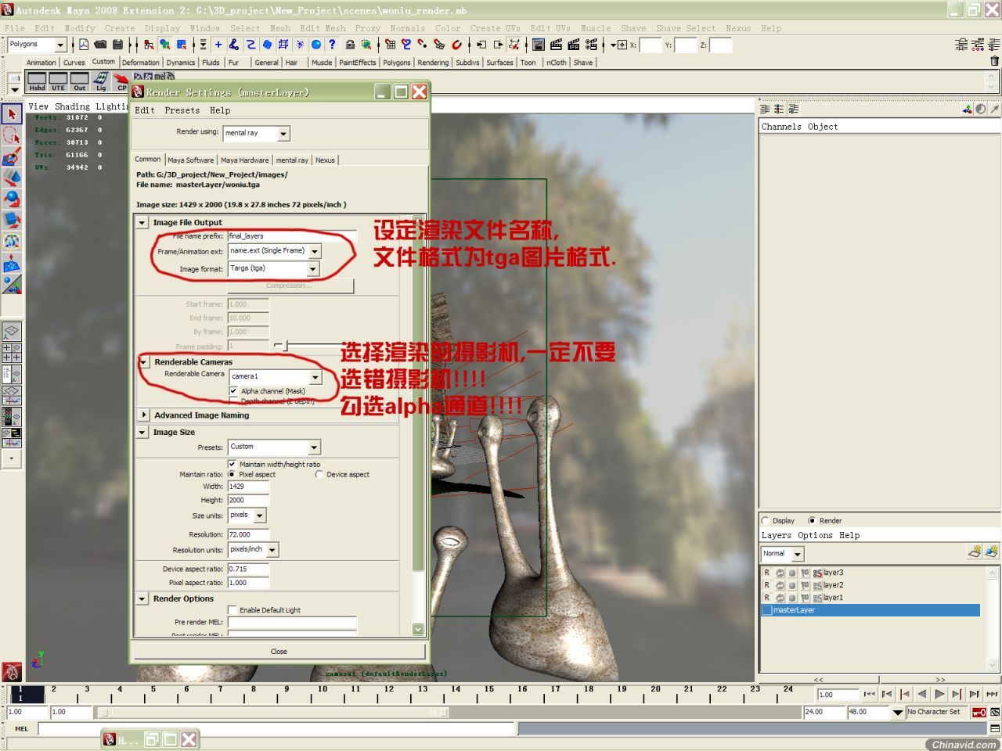This screenshot has height=751, width=1002.
Task: Open the Polygons menu set dropdown
Action: tap(37, 45)
